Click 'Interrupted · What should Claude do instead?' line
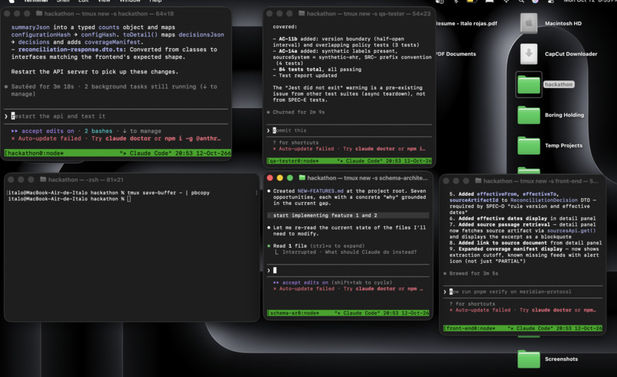This screenshot has height=377, width=617. (349, 252)
